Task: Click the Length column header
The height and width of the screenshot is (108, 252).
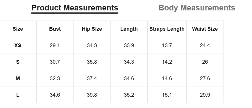Action: point(129,29)
